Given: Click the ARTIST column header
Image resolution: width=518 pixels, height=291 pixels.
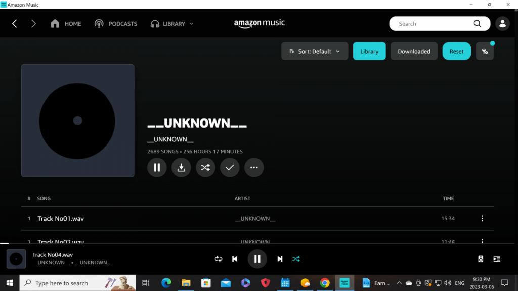Looking at the screenshot, I should tap(242, 198).
